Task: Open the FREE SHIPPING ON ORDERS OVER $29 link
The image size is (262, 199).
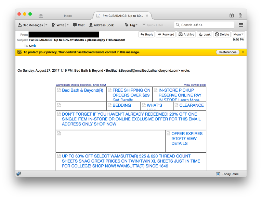Action: point(131,95)
